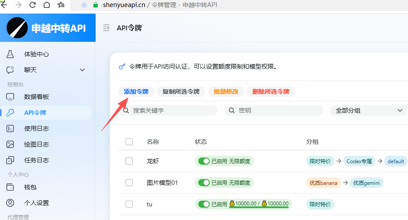
Task: Click the tu token quota progress bar
Action: 259,208
